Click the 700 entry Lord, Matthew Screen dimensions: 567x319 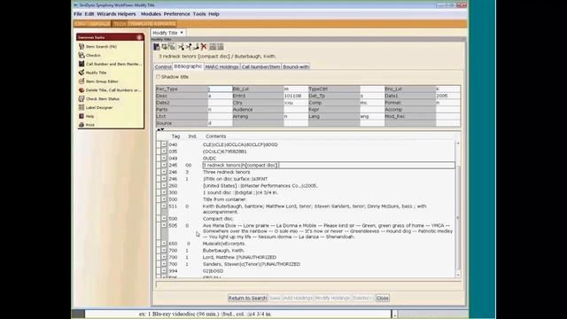[239, 257]
